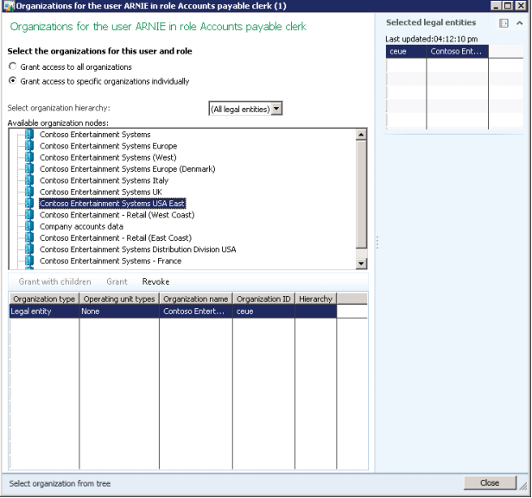Click icon beside Company accounts data
Viewport: 532px width, 498px height.
point(29,226)
